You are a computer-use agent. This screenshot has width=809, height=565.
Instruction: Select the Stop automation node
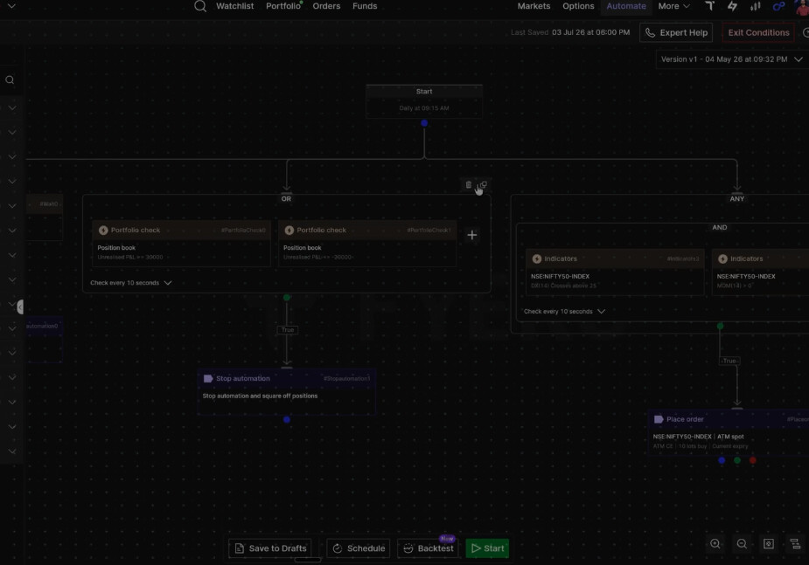tap(286, 392)
